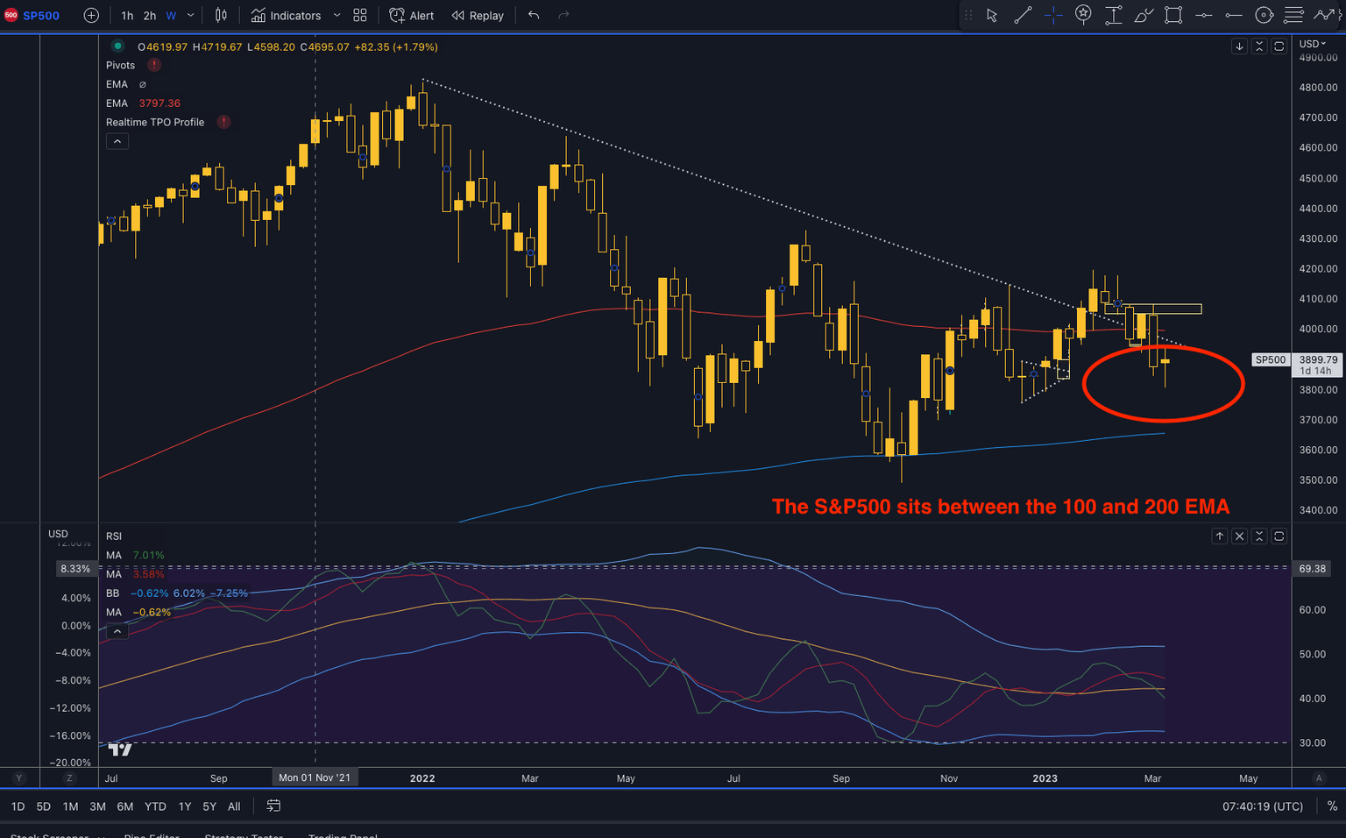1346x838 pixels.
Task: Set range to 1D
Action: coord(18,806)
